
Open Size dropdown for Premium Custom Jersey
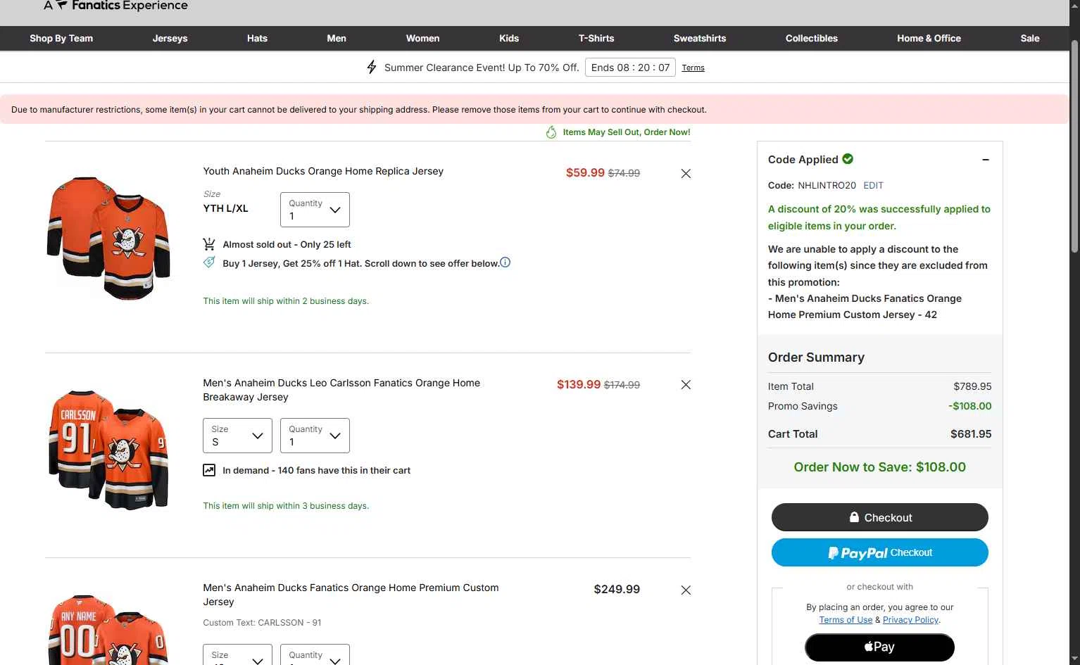(237, 654)
